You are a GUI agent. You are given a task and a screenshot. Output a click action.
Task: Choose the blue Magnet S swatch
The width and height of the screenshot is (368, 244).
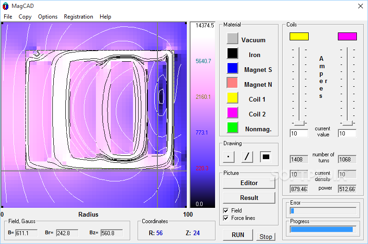point(232,68)
